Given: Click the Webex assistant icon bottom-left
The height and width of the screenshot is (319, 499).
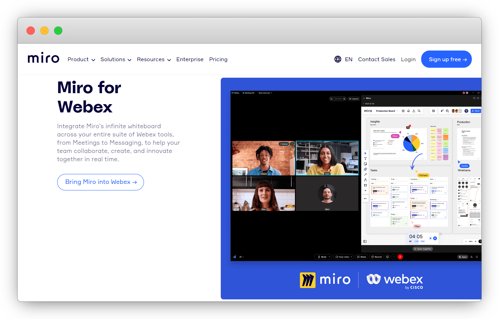Looking at the screenshot, I should (x=235, y=257).
